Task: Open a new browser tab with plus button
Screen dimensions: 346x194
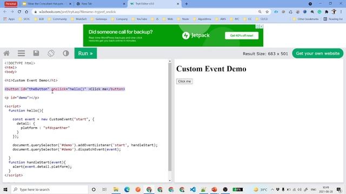Action: 187,4
